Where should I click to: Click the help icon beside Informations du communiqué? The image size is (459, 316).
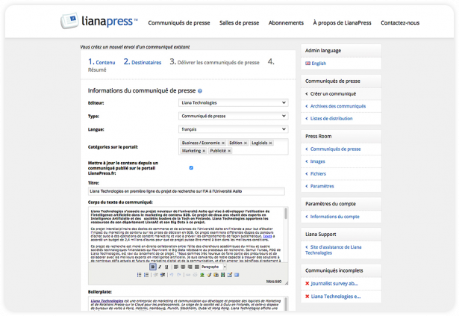tap(200, 91)
